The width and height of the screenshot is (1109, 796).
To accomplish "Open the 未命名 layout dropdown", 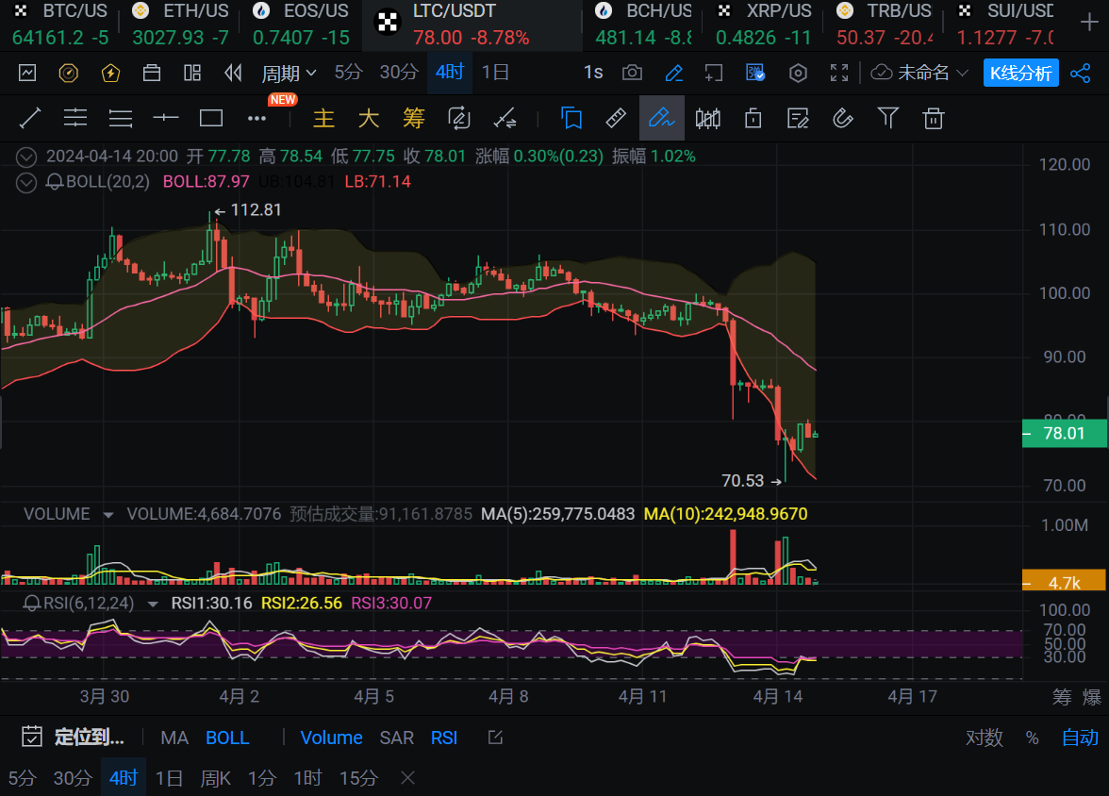I will click(x=919, y=73).
